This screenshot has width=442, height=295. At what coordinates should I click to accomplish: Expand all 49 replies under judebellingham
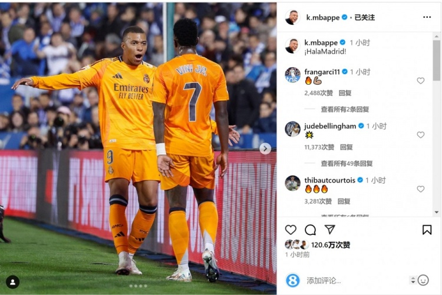point(347,164)
